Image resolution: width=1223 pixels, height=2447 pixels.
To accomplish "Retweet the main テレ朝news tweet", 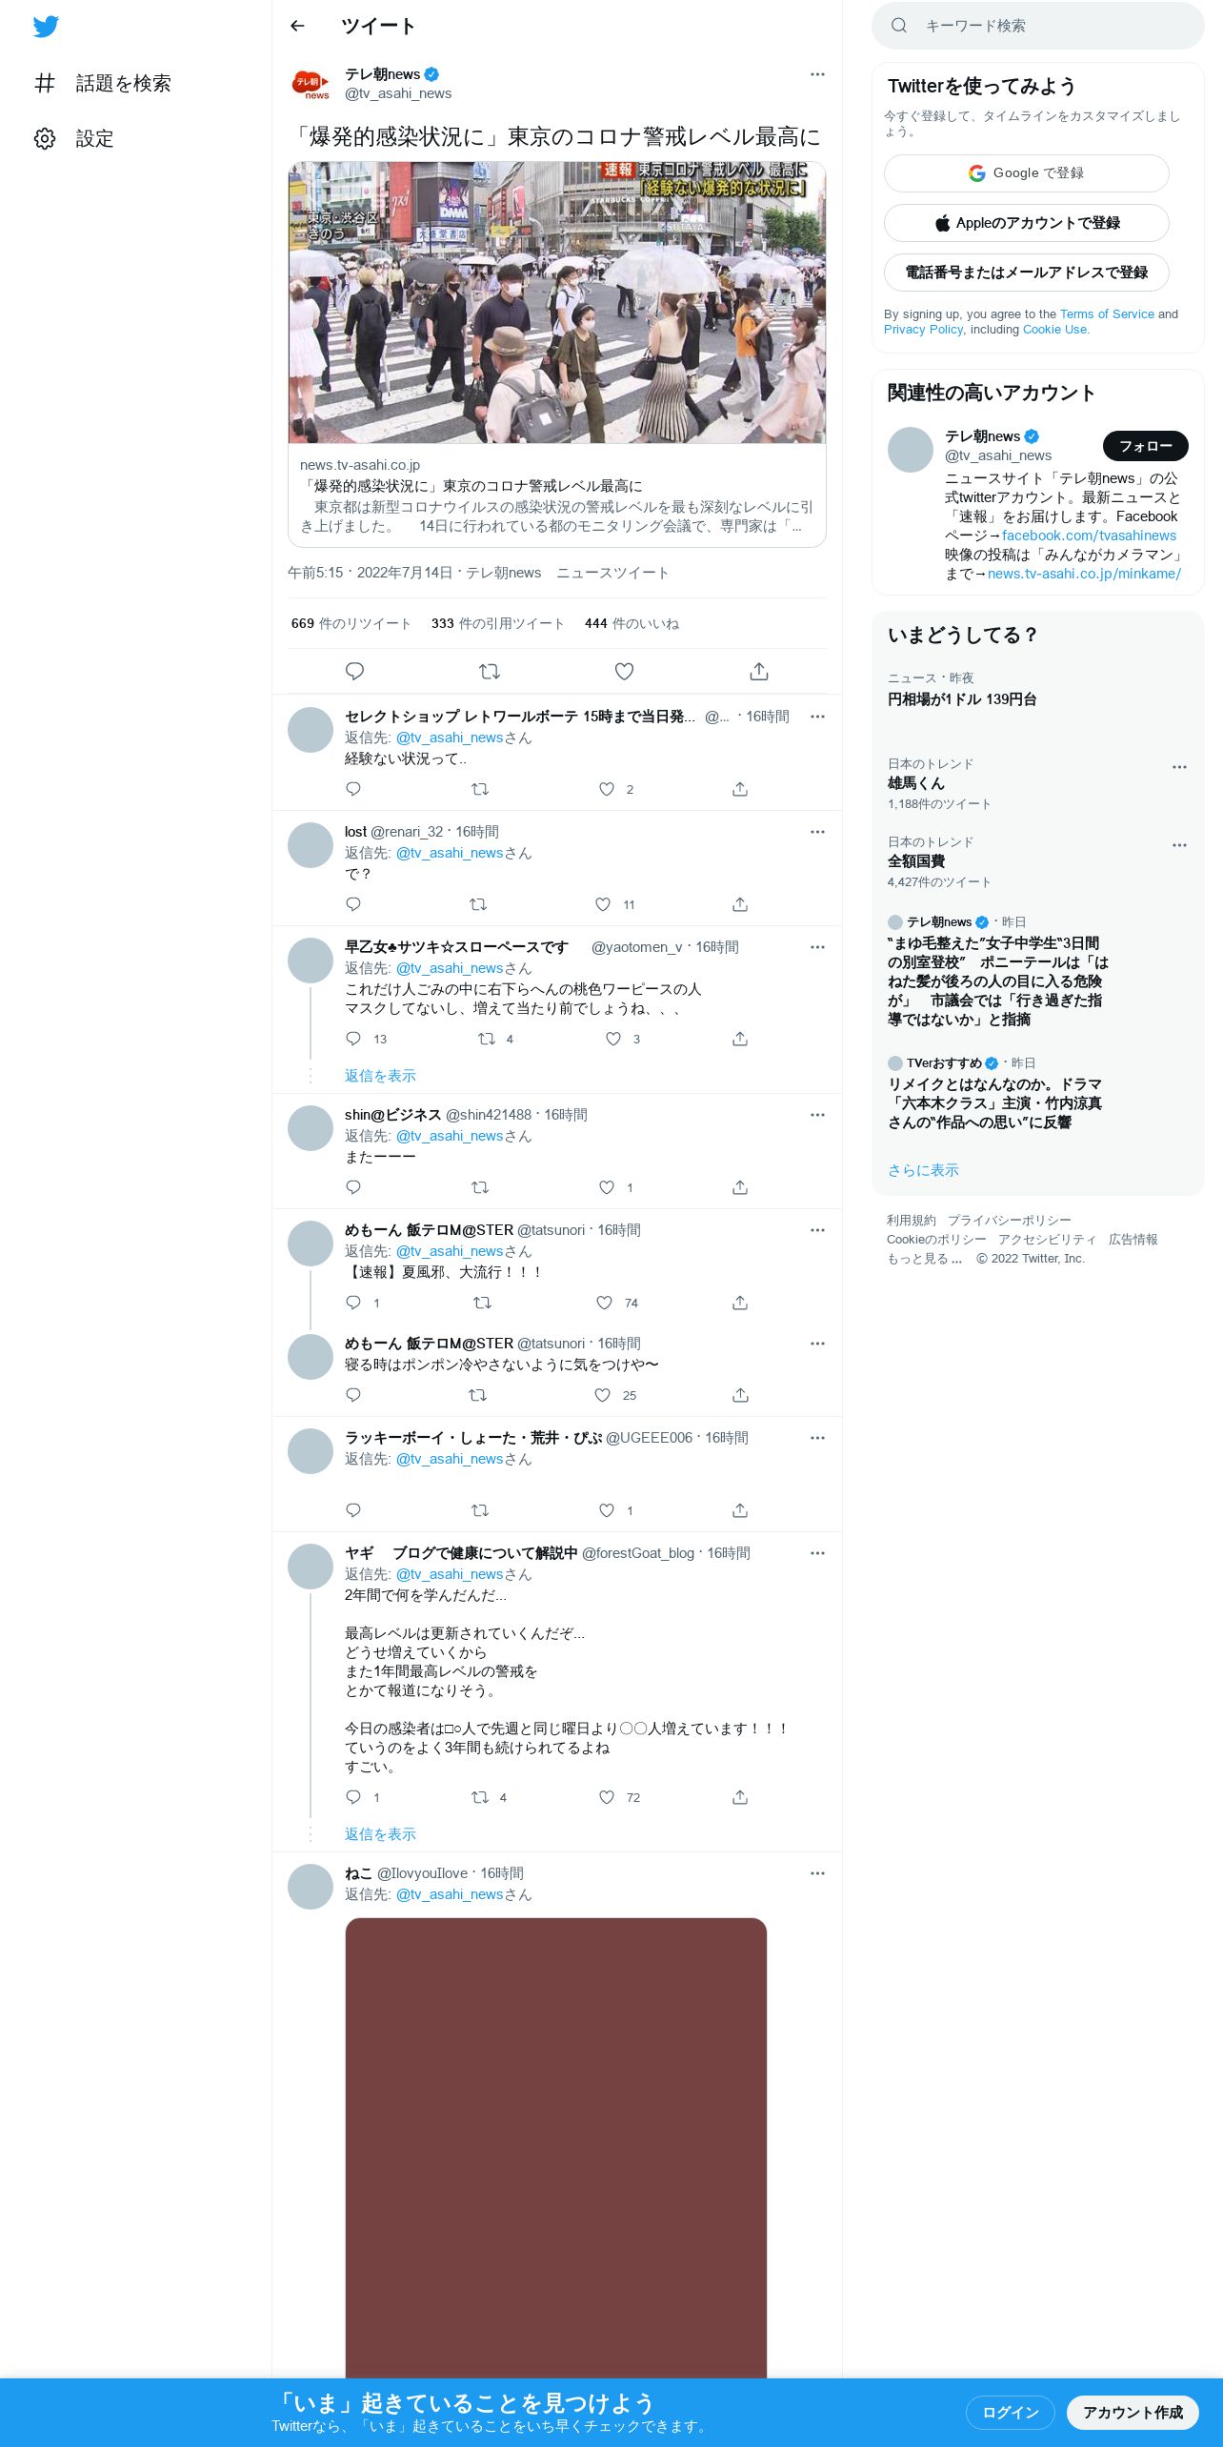I will point(490,672).
